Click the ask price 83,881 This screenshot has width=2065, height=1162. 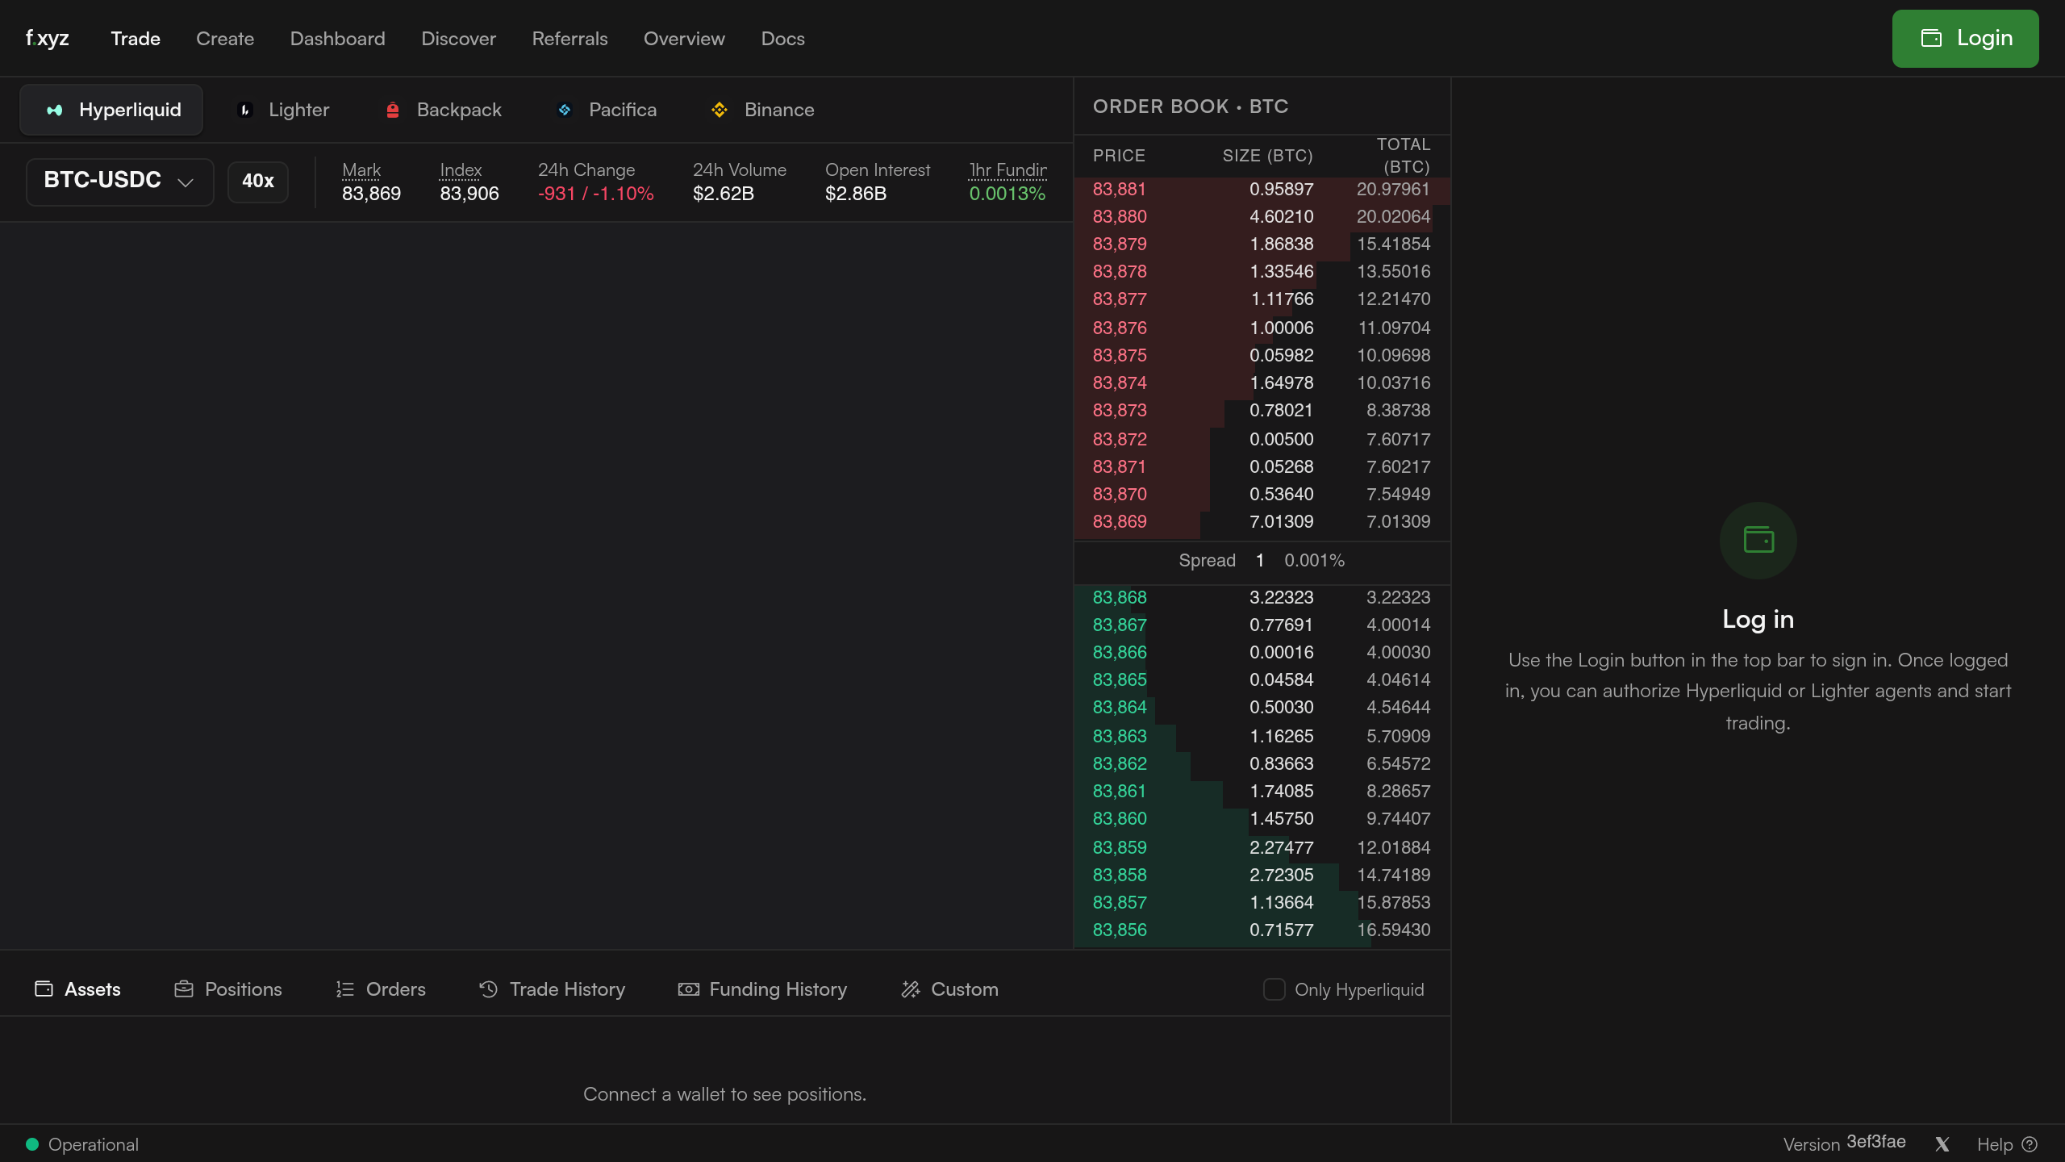tap(1120, 189)
